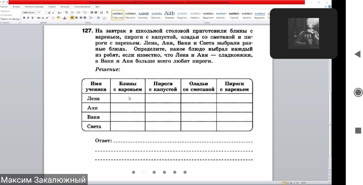The width and height of the screenshot is (363, 185).
Task: Open the underline style dropdown arrow
Action: (x=35, y=18)
